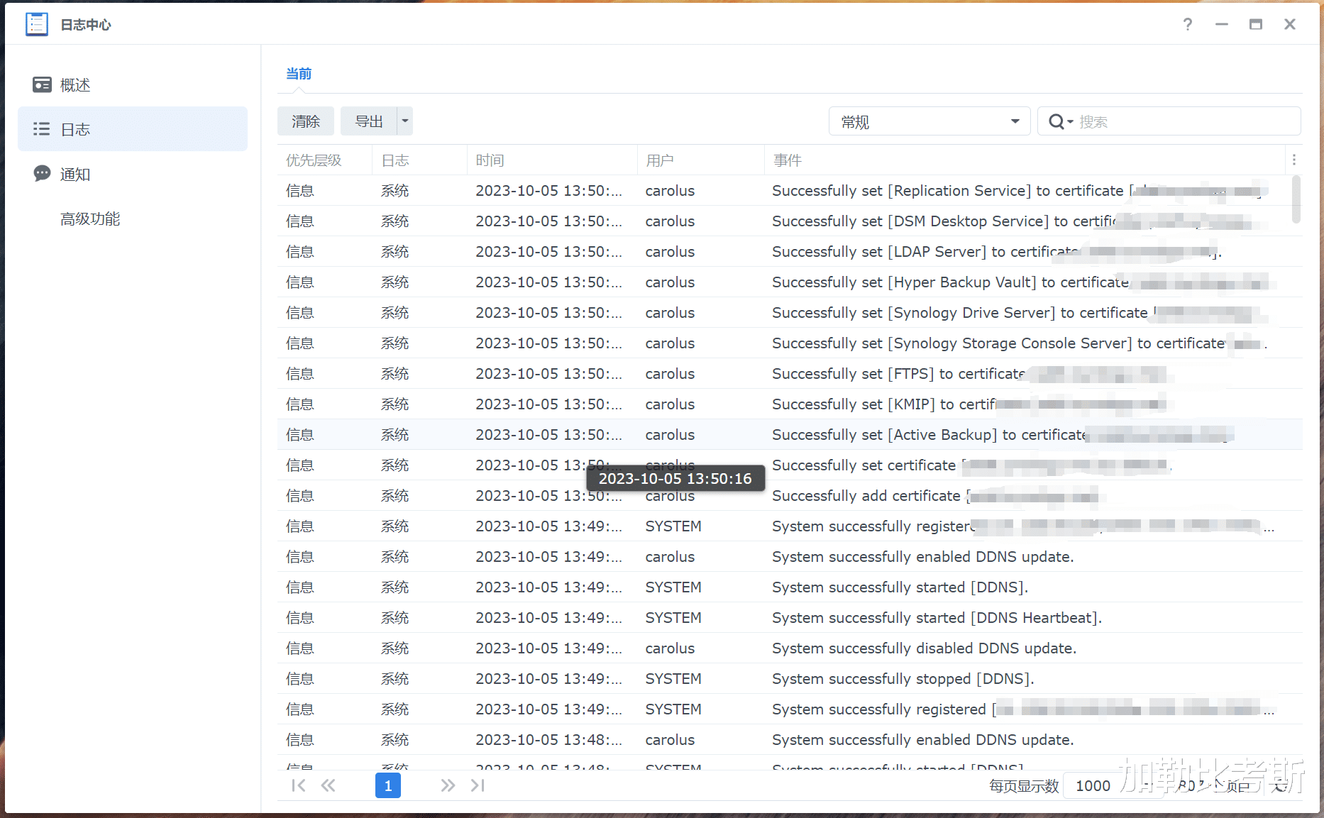Open the 通知 notification sidebar item
This screenshot has height=818, width=1324.
pos(133,174)
